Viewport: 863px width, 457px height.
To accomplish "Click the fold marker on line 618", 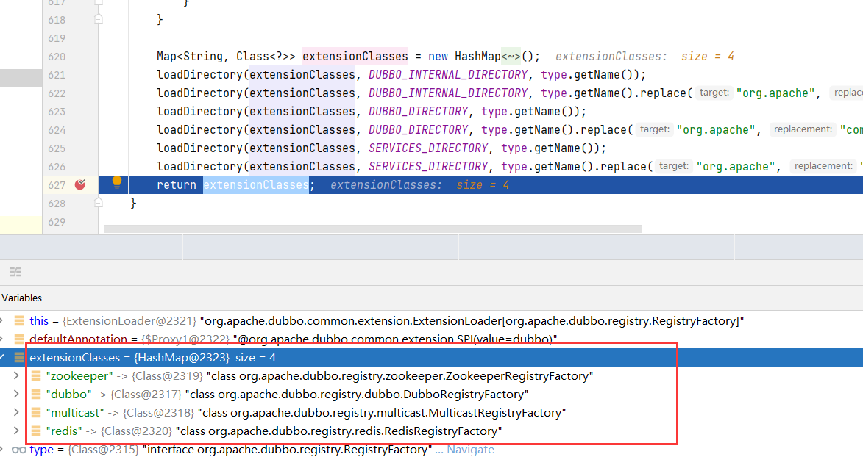I will [x=99, y=19].
